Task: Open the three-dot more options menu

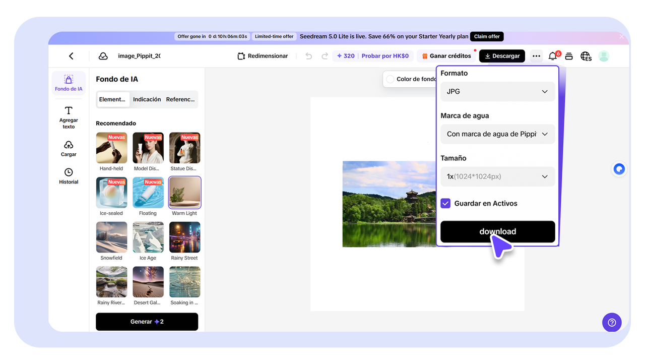Action: tap(536, 56)
